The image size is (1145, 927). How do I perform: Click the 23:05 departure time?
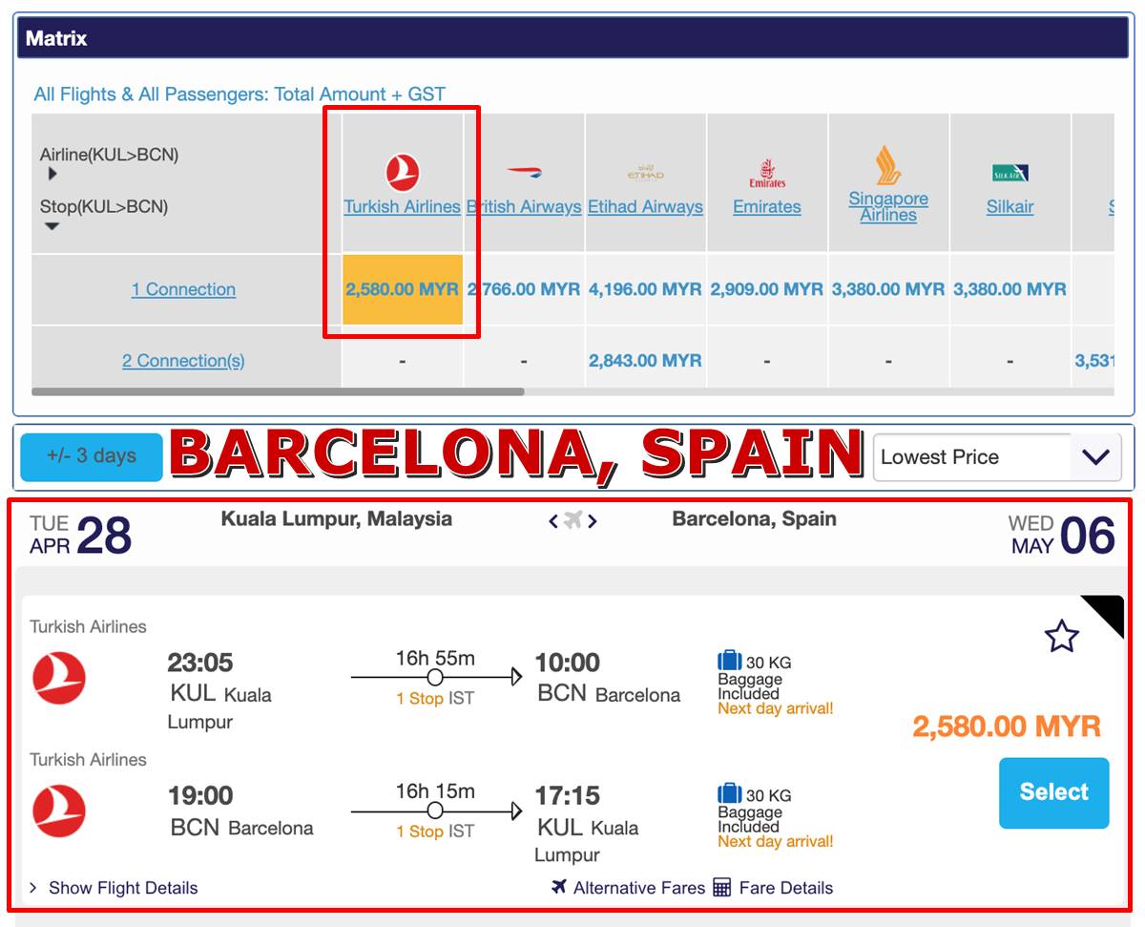point(200,663)
